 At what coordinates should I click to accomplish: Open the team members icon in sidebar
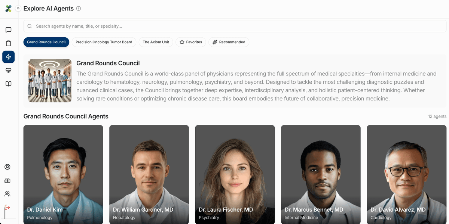coord(8,194)
